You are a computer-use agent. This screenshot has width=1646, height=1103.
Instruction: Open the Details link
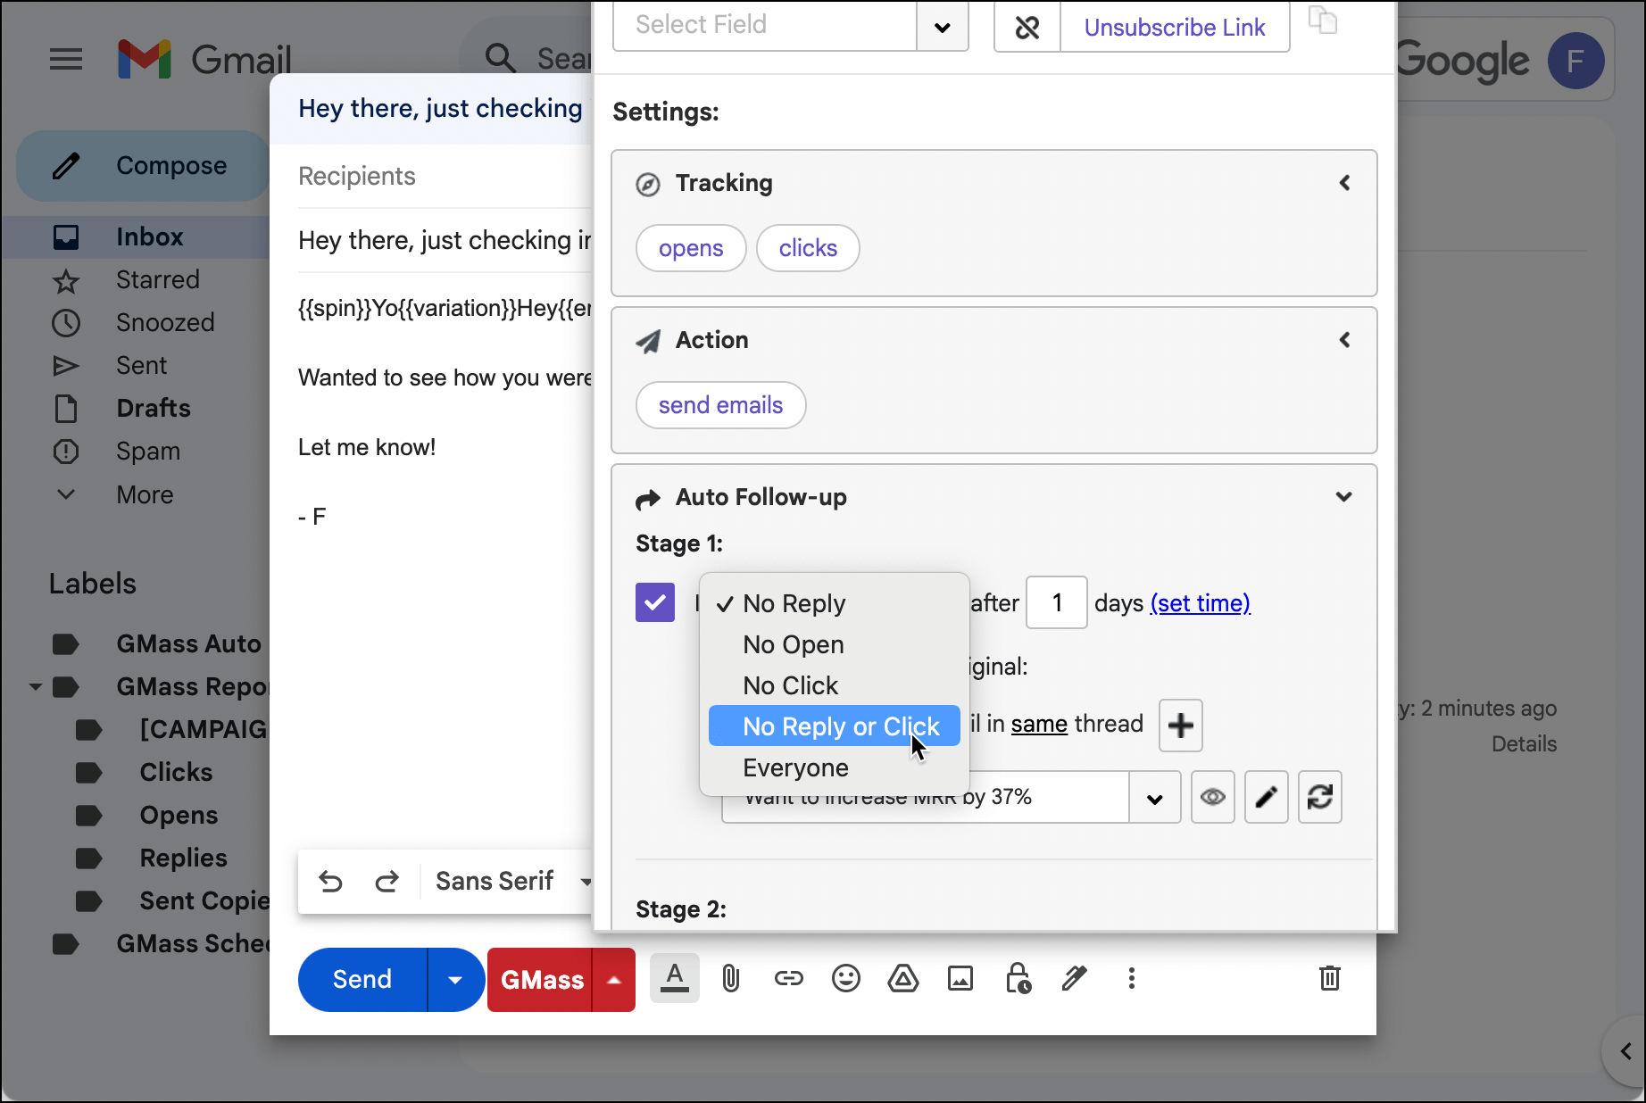pyautogui.click(x=1524, y=744)
